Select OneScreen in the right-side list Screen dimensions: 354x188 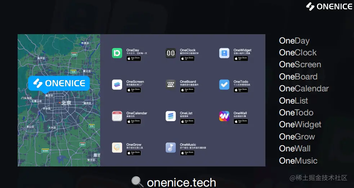click(x=300, y=64)
